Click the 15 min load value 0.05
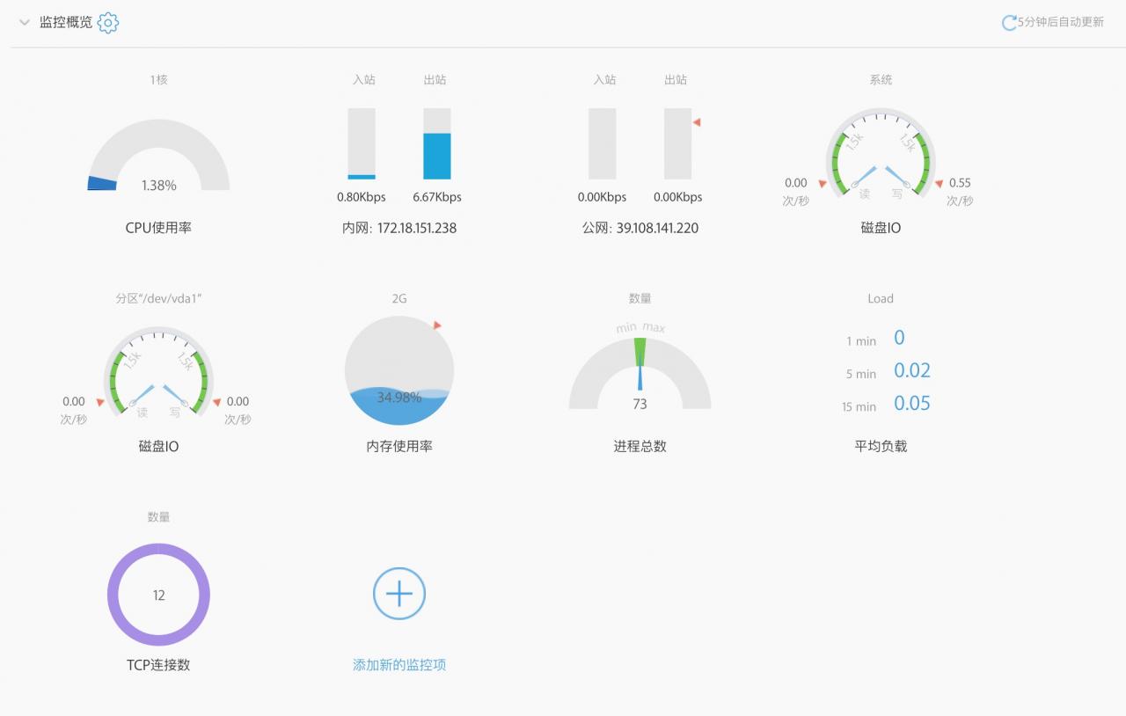1126x716 pixels. [x=912, y=404]
